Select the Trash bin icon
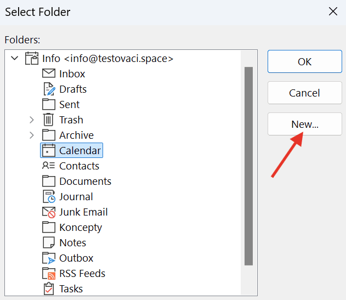The width and height of the screenshot is (346, 300). coord(48,120)
